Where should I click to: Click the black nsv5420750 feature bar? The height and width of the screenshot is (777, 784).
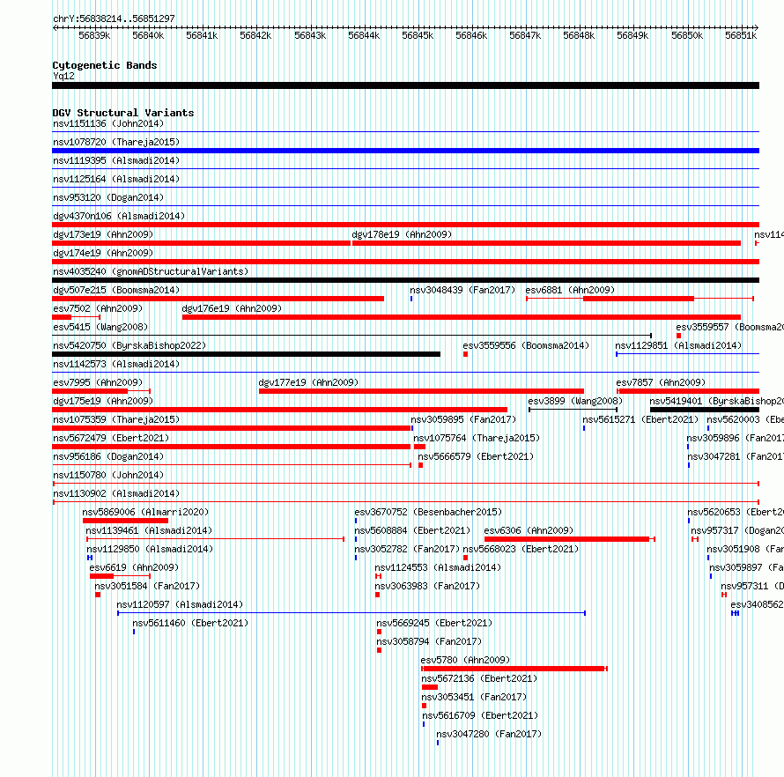coord(246,354)
